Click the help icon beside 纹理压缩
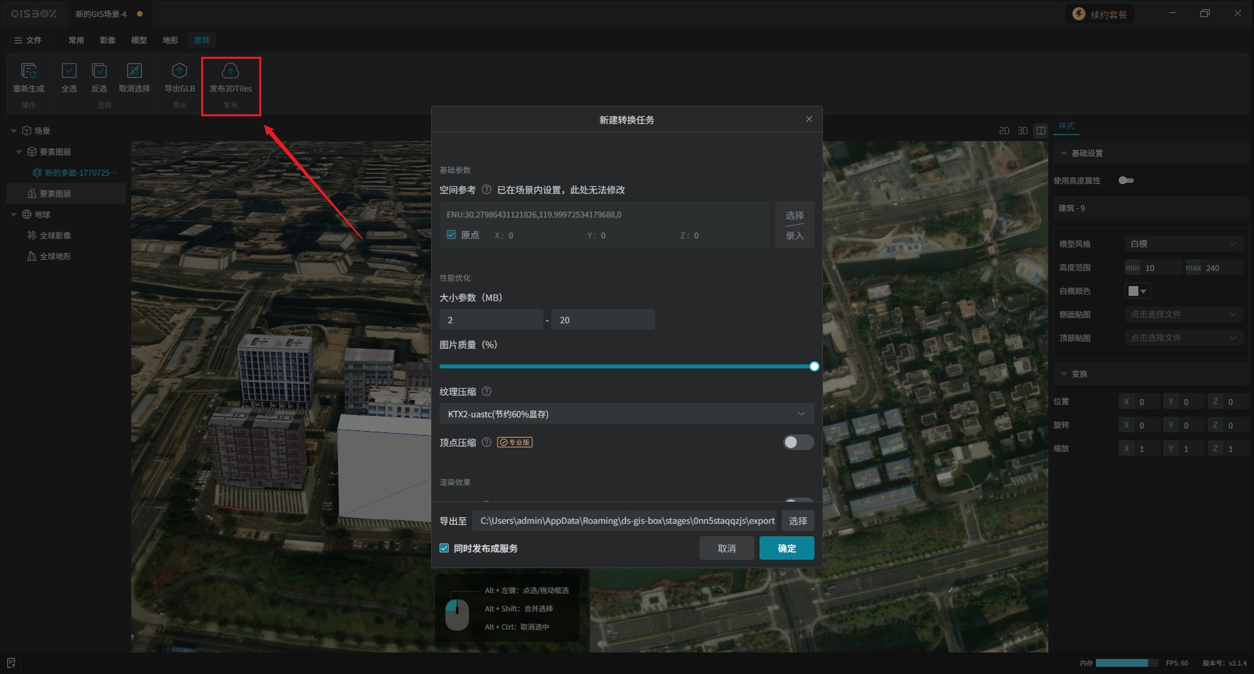 487,392
